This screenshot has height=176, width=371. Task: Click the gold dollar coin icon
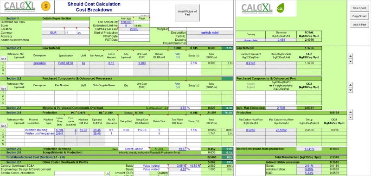(45, 6)
